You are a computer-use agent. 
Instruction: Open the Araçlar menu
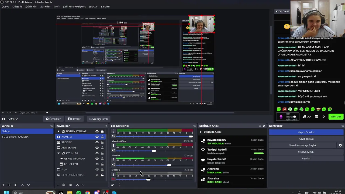coord(93,6)
